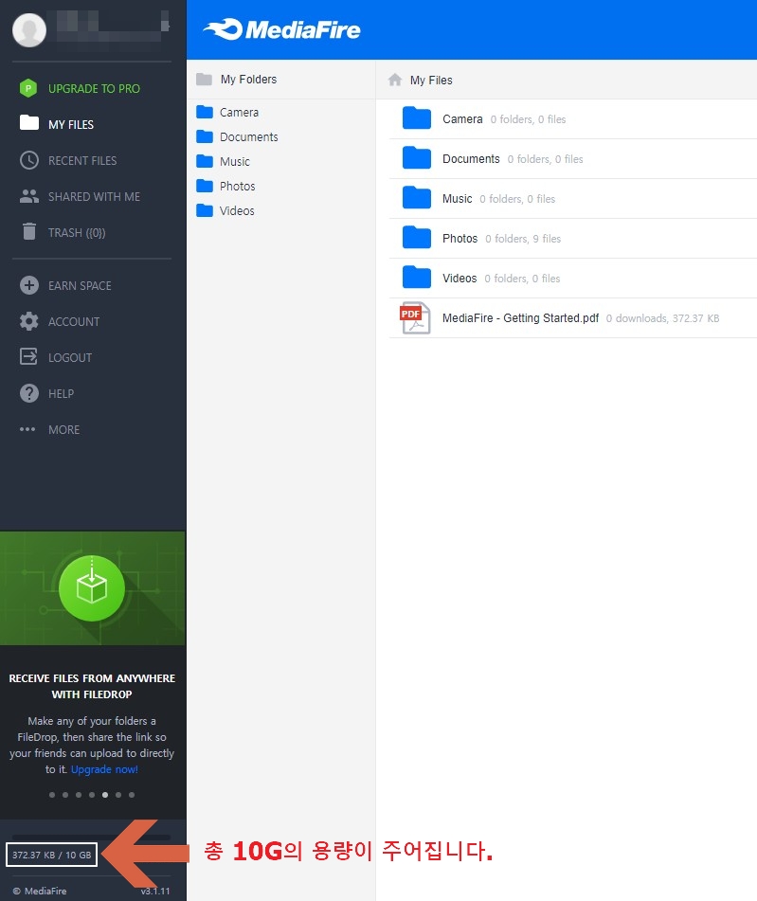Click the v3.1.11 version text
Screen dimensions: 757x901
[x=155, y=891]
